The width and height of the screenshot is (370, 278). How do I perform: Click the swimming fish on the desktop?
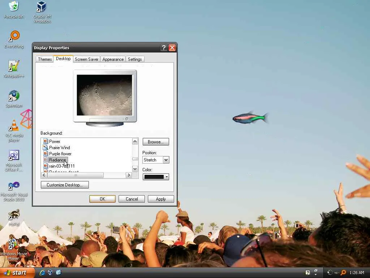pyautogui.click(x=250, y=118)
